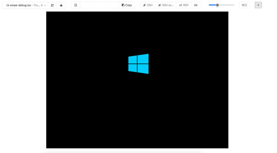Click the Copy button
Screen dimensions: 277x153
[x=127, y=5]
